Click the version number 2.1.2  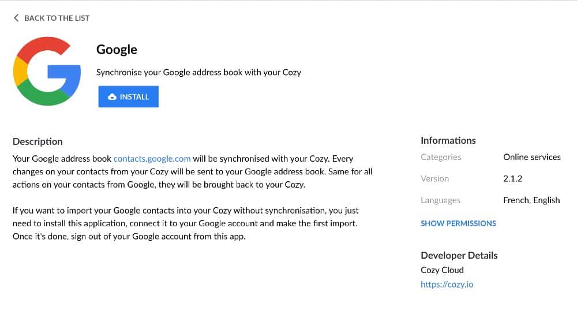pos(512,178)
